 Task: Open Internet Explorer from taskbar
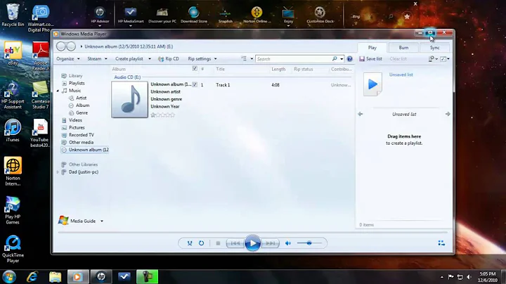click(32, 276)
